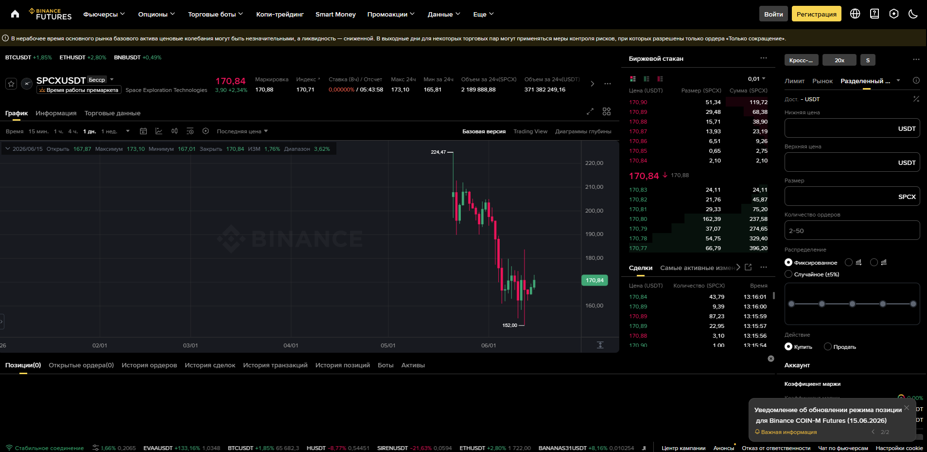Click the Регистрация button
Image resolution: width=927 pixels, height=452 pixels.
pos(817,14)
